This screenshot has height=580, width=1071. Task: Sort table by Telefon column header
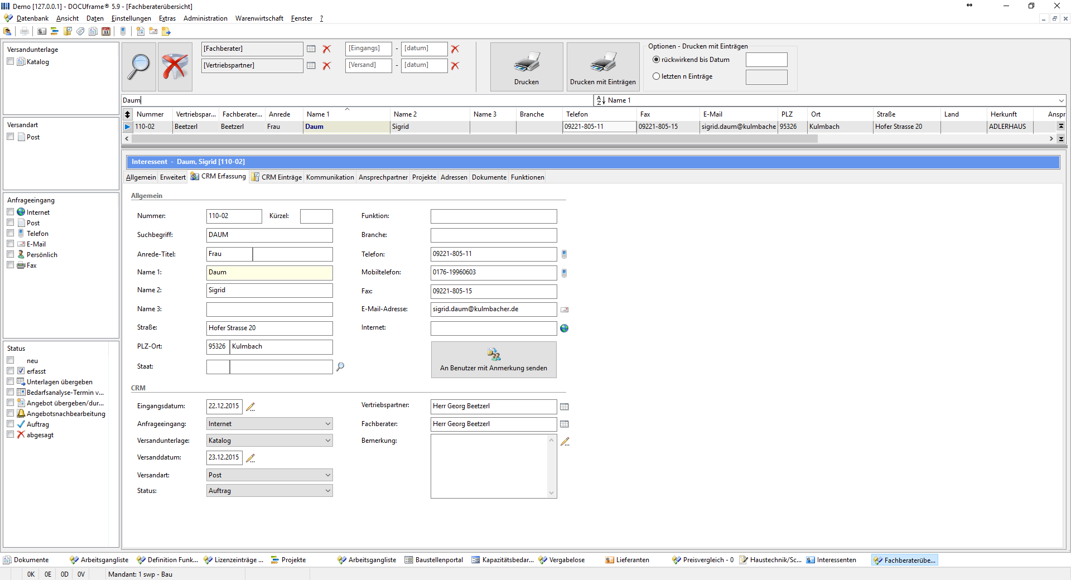tap(599, 114)
